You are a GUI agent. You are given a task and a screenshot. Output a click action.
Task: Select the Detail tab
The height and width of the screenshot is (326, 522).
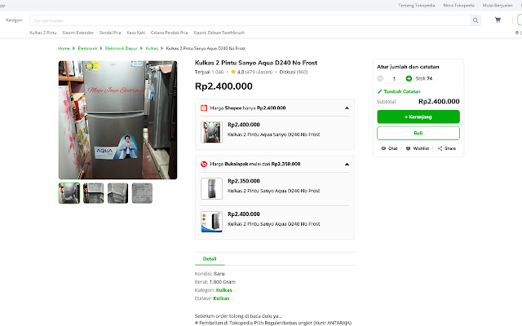pos(210,258)
